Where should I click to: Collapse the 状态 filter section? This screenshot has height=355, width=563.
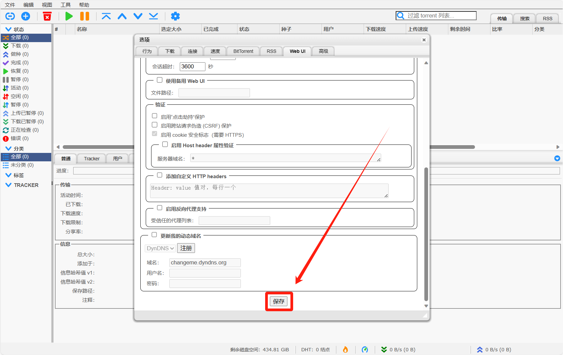(8, 29)
